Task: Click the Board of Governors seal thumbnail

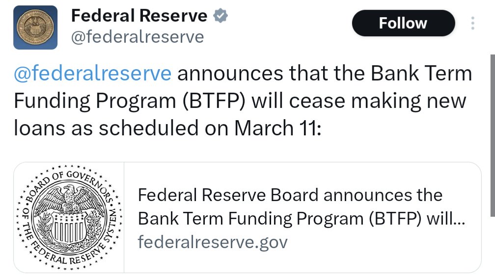Action: [x=69, y=217]
